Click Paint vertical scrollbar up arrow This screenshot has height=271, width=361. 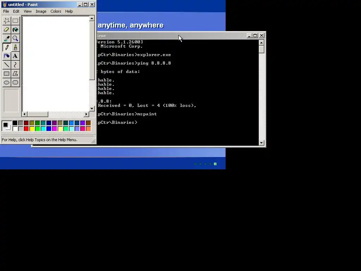[92, 18]
